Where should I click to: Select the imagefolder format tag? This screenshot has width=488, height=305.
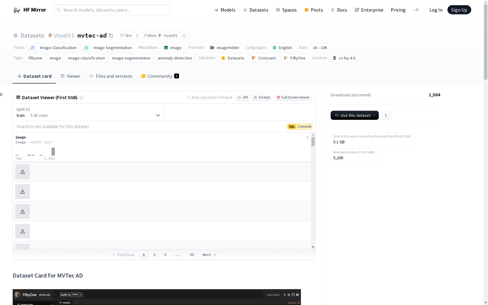pyautogui.click(x=225, y=48)
